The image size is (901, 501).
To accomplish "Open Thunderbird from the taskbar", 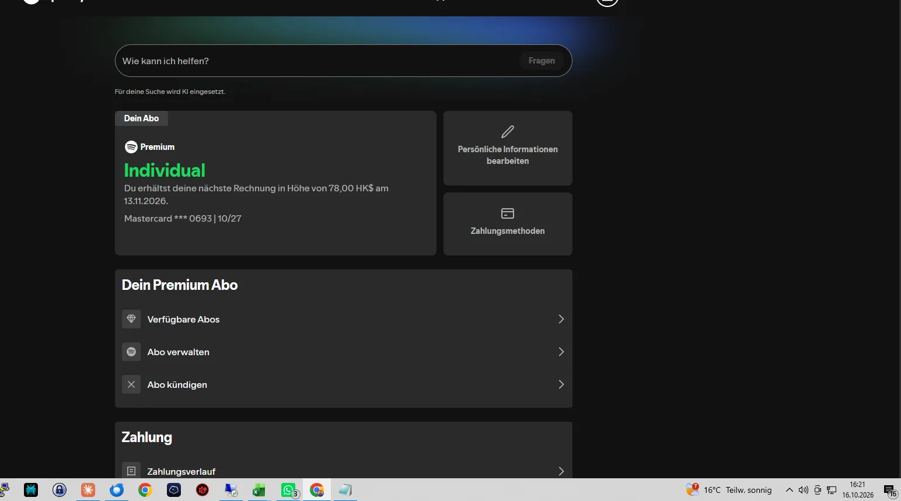I will click(x=117, y=490).
